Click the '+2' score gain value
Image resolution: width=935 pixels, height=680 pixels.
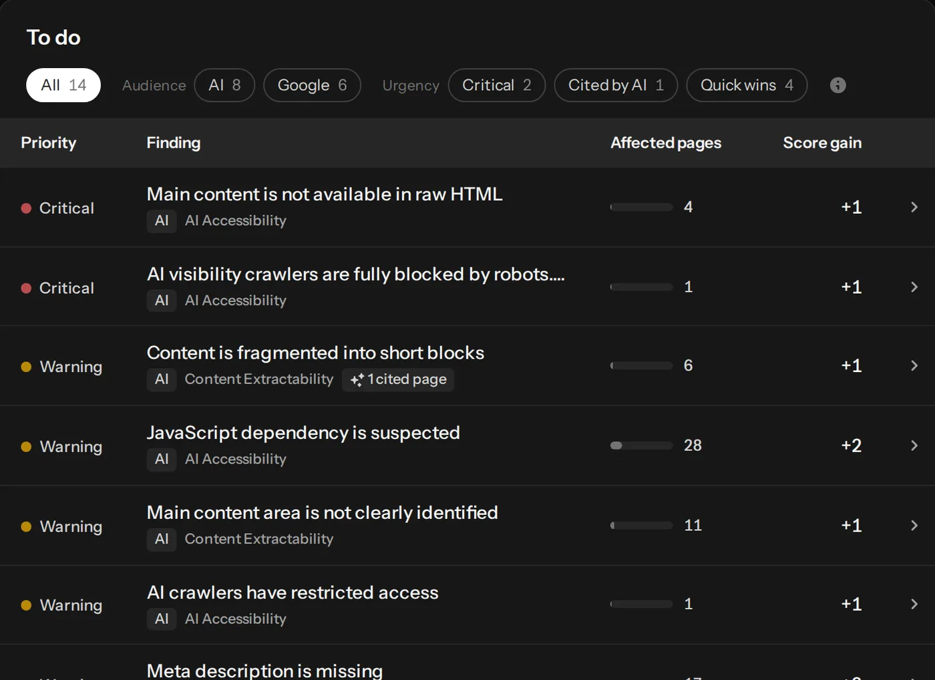pyautogui.click(x=852, y=446)
